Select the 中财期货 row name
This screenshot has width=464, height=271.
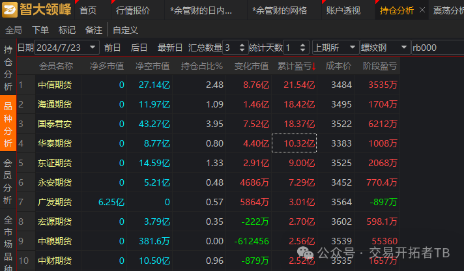pos(55,261)
